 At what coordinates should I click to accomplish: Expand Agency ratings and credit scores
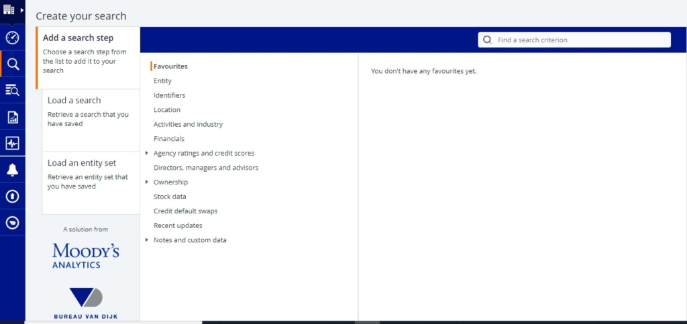[147, 154]
